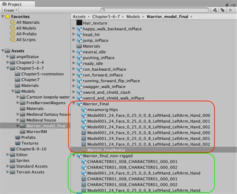This screenshot has height=194, width=237.
Task: Click the All Scripts search icon
Action: (x=12, y=39)
